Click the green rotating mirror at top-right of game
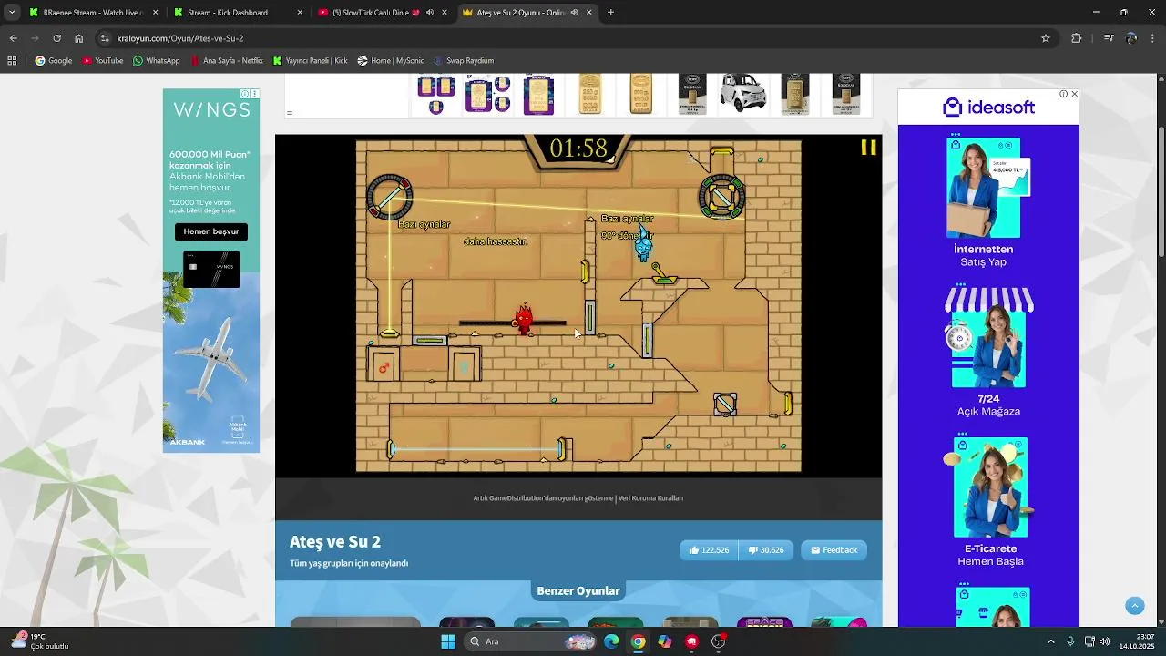Image resolution: width=1166 pixels, height=656 pixels. (x=722, y=197)
